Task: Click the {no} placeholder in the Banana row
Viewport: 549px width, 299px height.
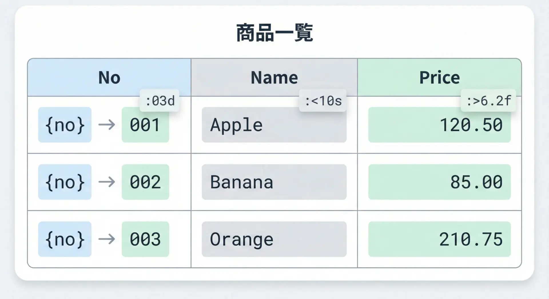Action: (x=65, y=182)
